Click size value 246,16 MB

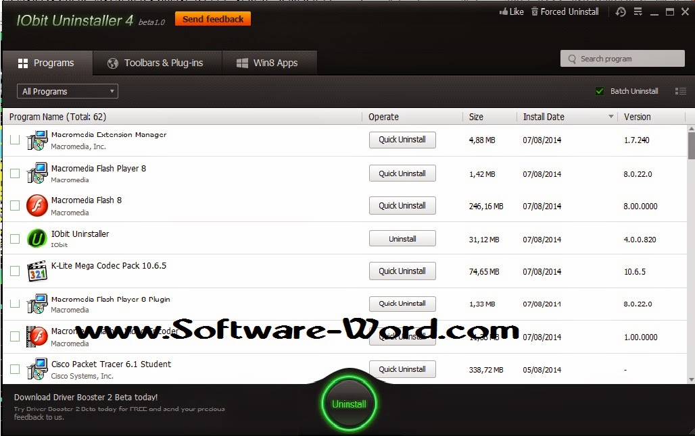tap(486, 207)
